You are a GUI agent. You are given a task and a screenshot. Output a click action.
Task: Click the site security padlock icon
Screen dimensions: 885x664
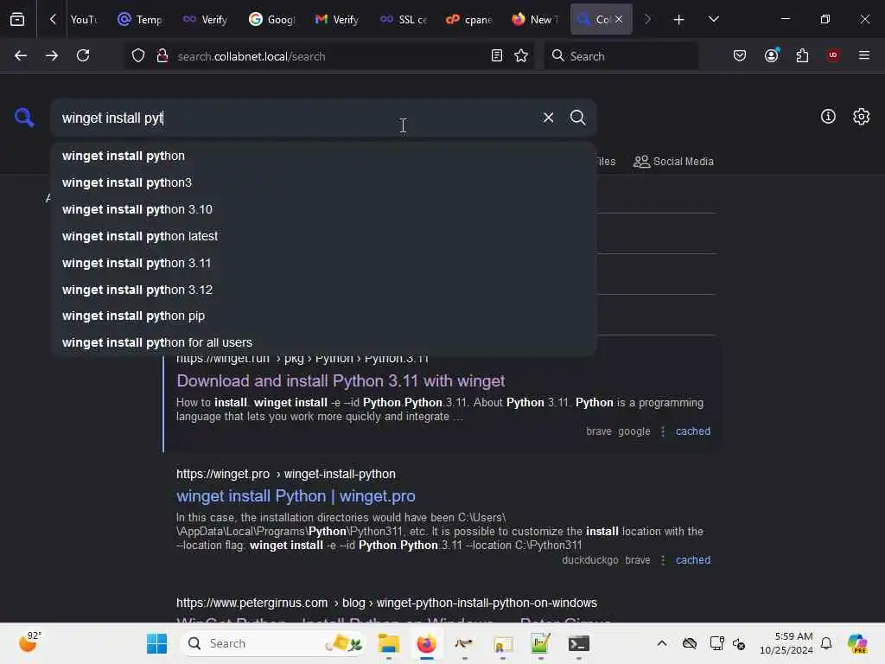[x=162, y=55]
